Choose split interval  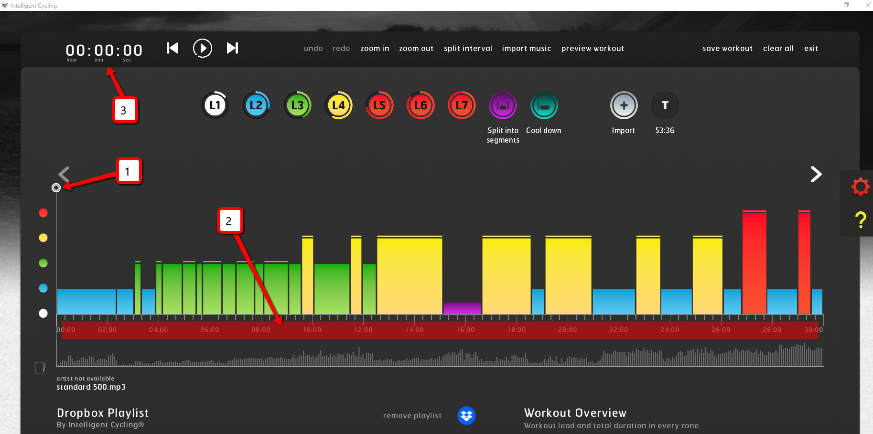click(468, 49)
